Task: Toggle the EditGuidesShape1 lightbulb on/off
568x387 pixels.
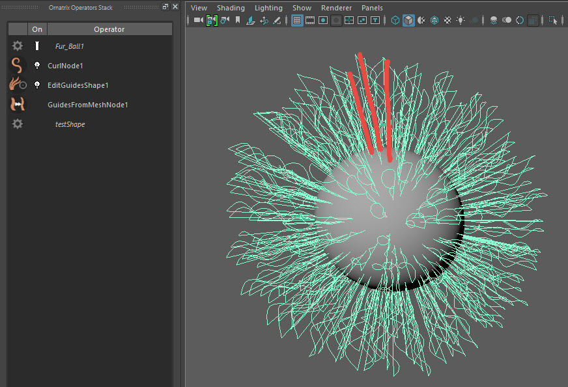Action: [37, 85]
